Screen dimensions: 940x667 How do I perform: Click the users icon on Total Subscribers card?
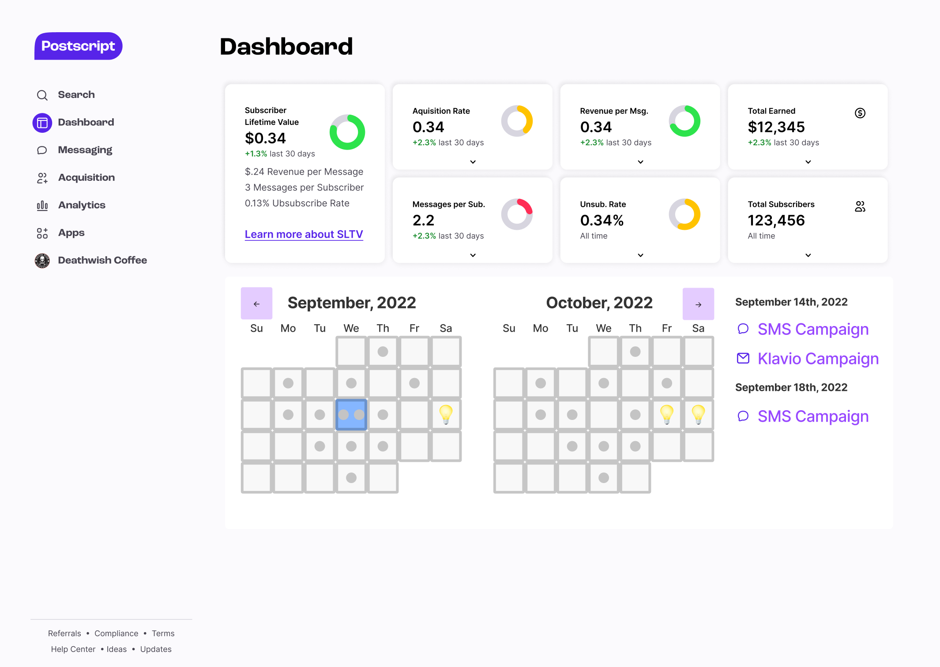[x=860, y=206]
